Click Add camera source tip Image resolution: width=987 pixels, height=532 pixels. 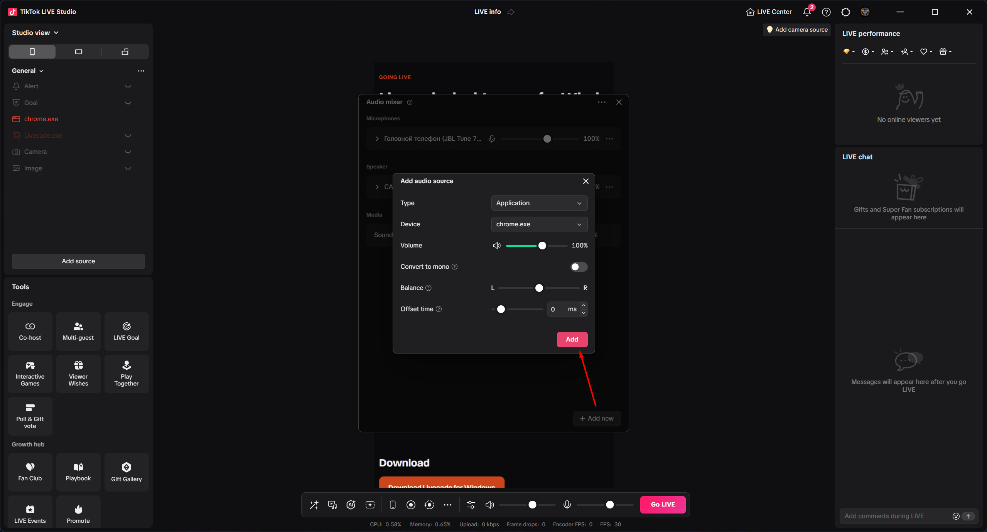797,30
